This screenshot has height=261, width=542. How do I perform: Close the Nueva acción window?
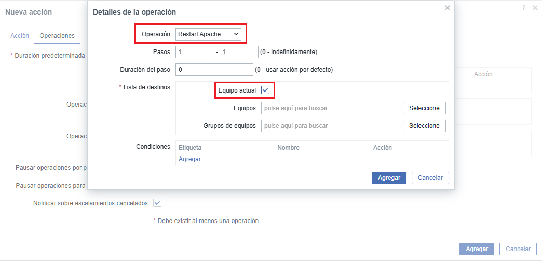click(x=535, y=8)
